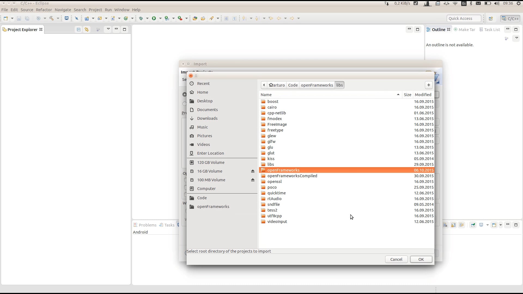Screen dimensions: 523x294
Task: Switch to the C/C++ perspective
Action: [x=510, y=18]
